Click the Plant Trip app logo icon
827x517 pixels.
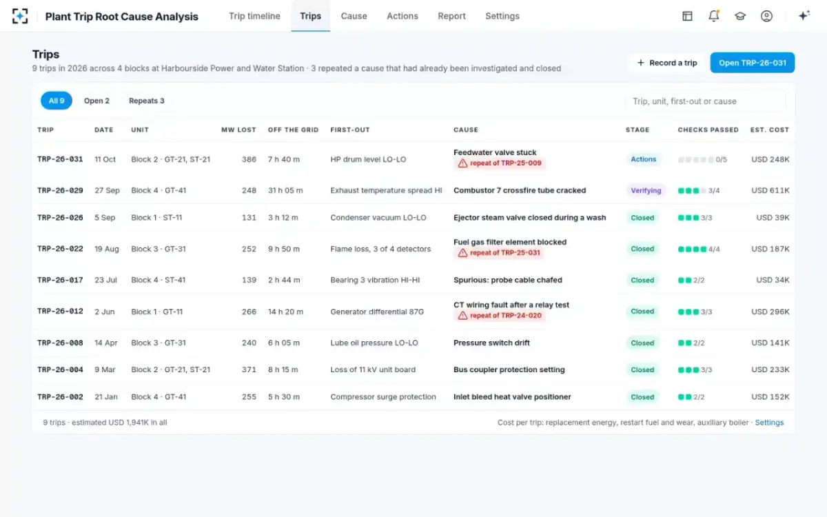click(20, 16)
